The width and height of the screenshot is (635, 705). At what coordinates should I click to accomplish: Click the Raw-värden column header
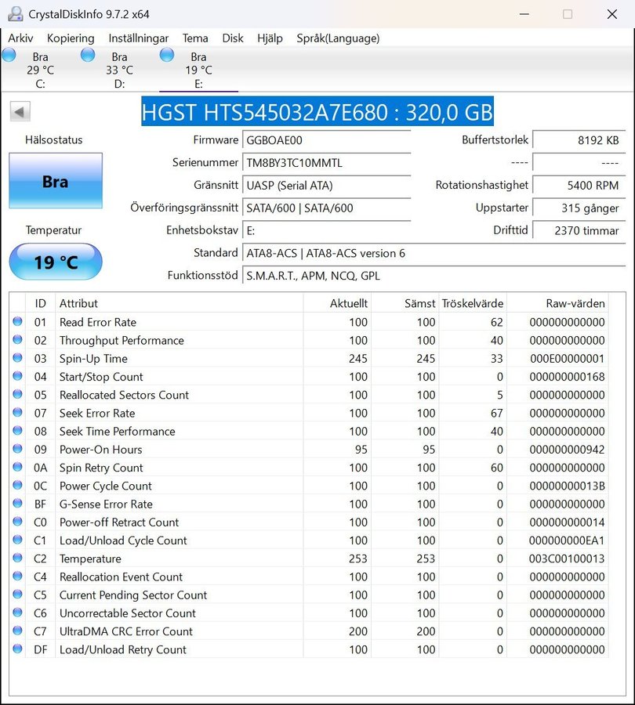[575, 303]
